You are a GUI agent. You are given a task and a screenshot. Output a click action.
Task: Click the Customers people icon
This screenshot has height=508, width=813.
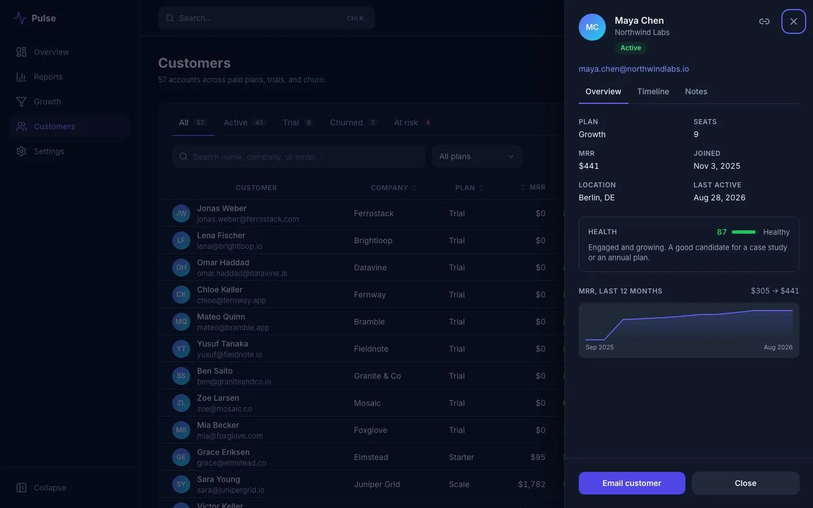tap(21, 126)
